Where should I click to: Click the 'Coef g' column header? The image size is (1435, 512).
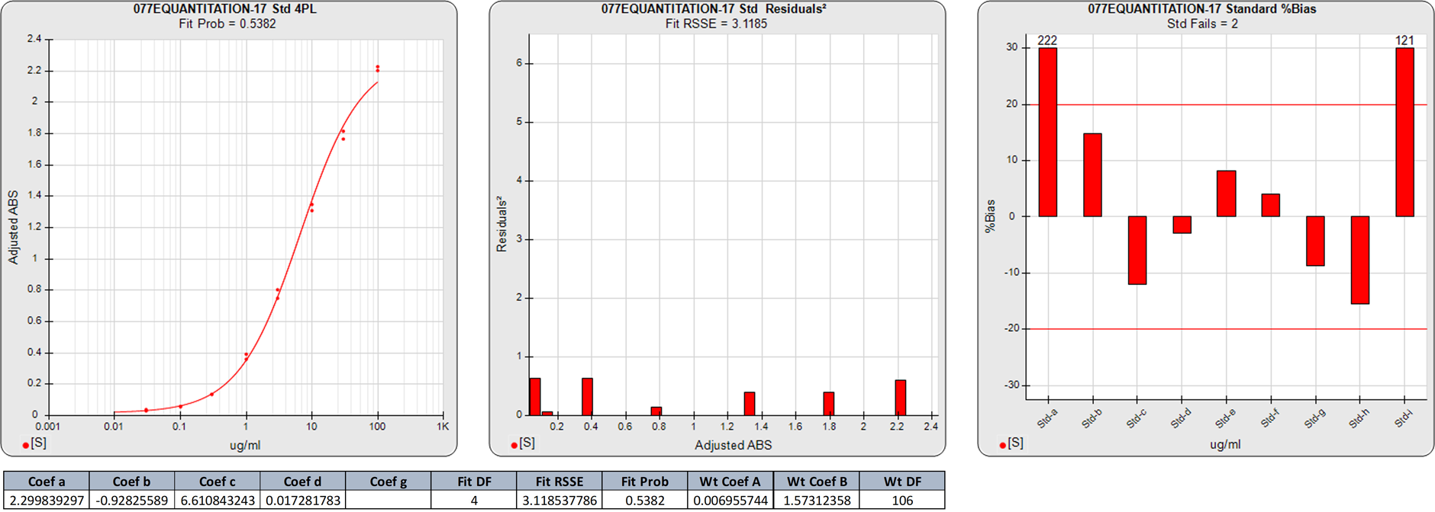pyautogui.click(x=389, y=481)
